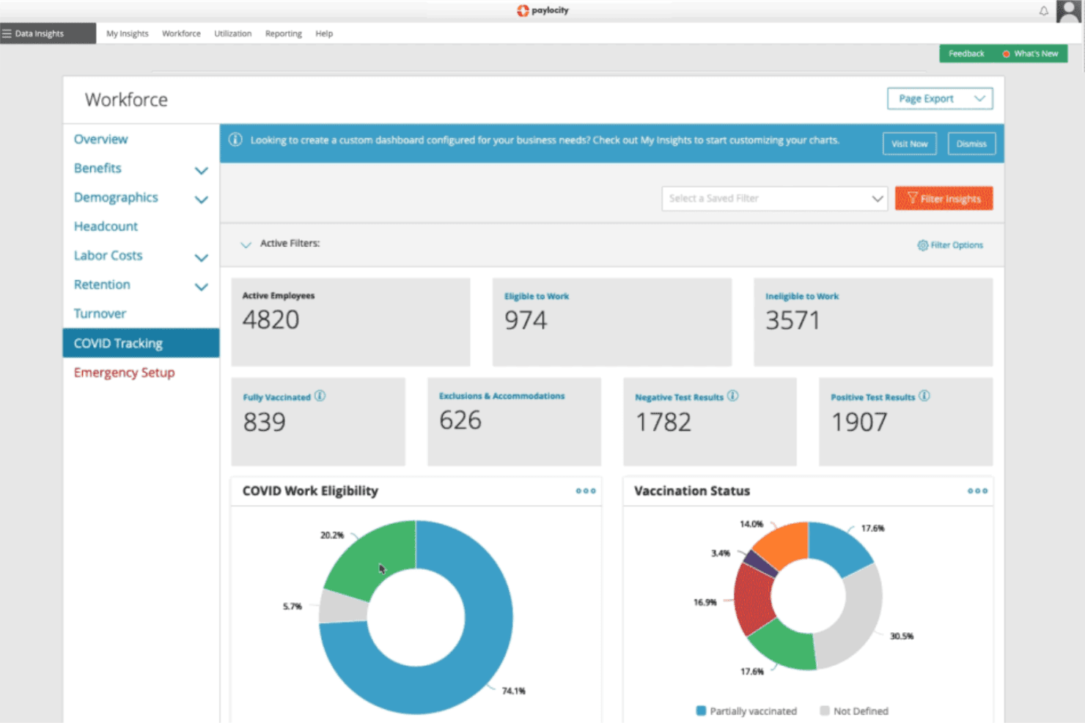Open the Select a Saved Filter dropdown
Image resolution: width=1085 pixels, height=723 pixels.
click(775, 199)
